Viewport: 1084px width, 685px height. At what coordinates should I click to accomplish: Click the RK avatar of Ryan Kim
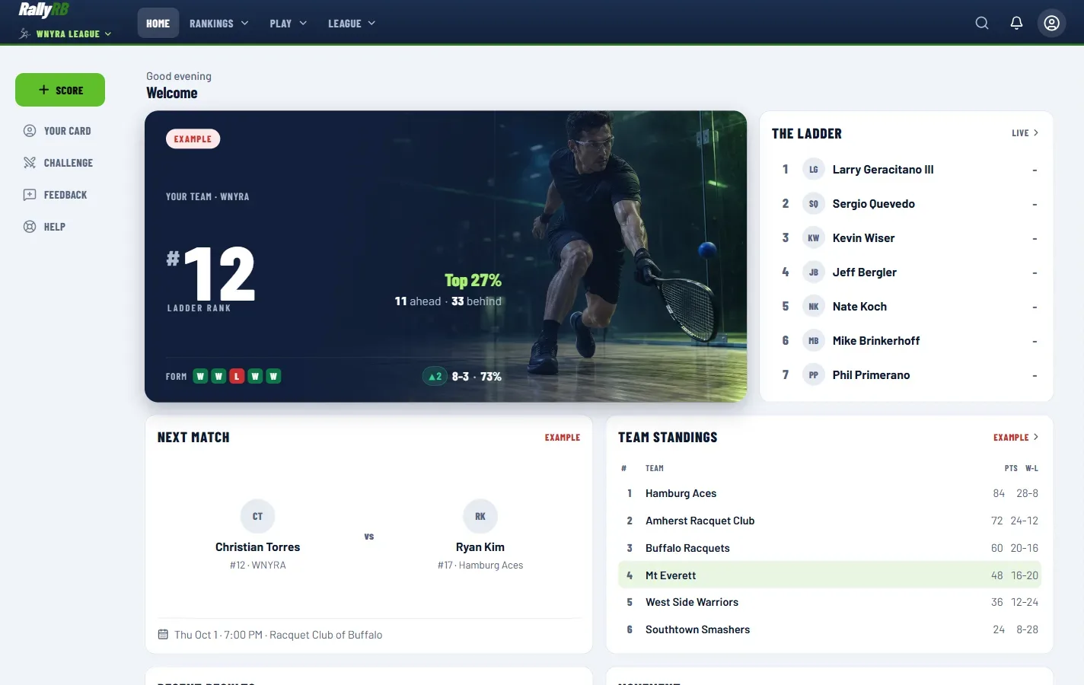480,517
